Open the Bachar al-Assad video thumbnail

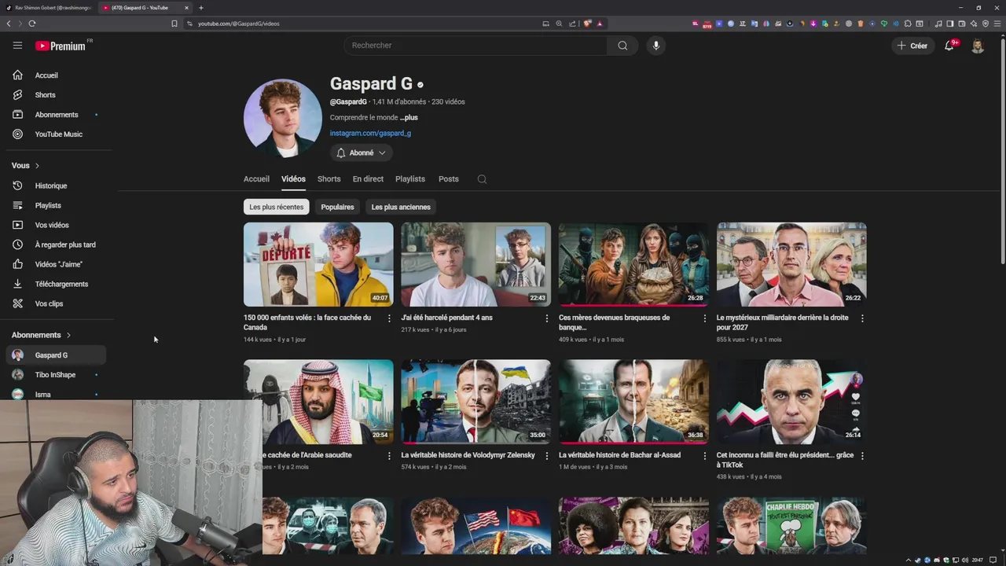[x=633, y=402]
